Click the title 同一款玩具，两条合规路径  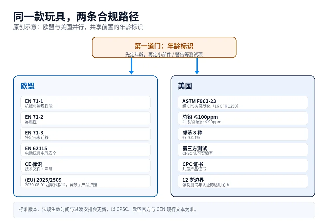click(76, 16)
